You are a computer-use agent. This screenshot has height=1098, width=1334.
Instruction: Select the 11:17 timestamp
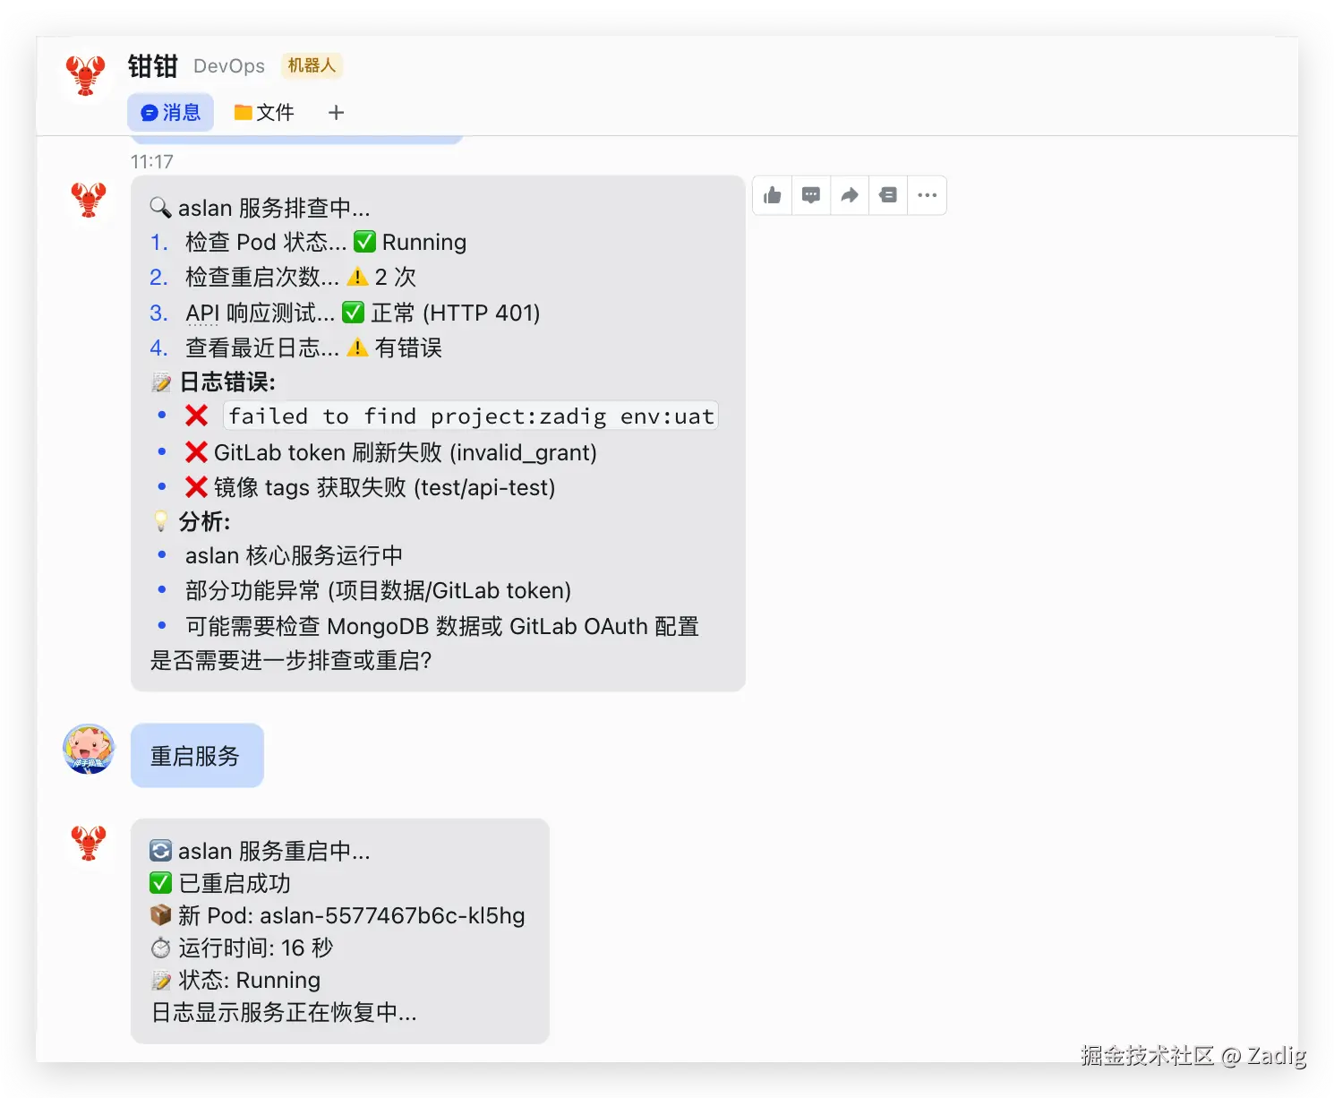[152, 162]
